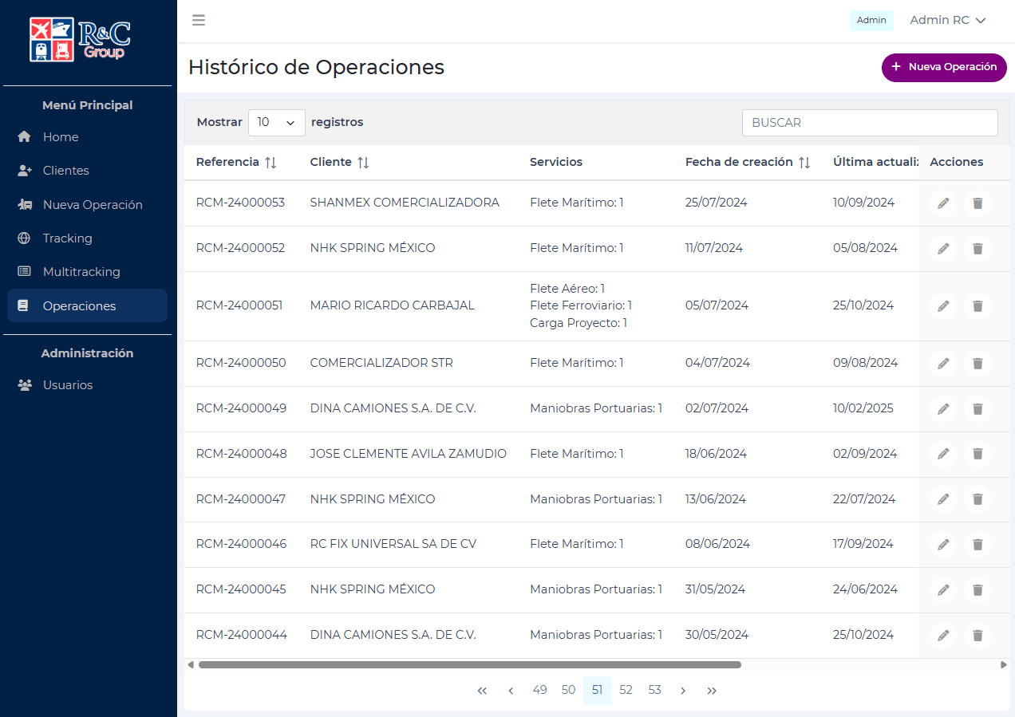Image resolution: width=1015 pixels, height=717 pixels.
Task: Click the scrollbar right arrow
Action: (x=1004, y=664)
